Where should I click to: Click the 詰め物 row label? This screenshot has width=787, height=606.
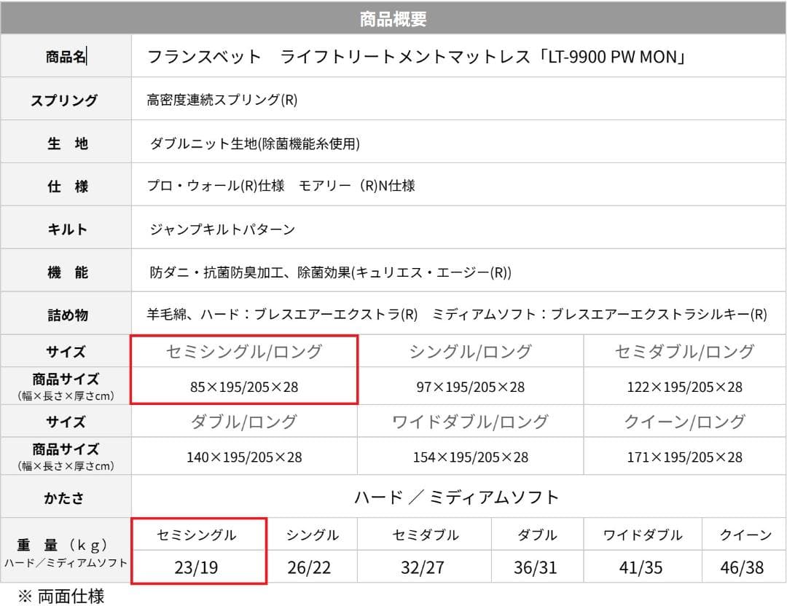click(67, 315)
